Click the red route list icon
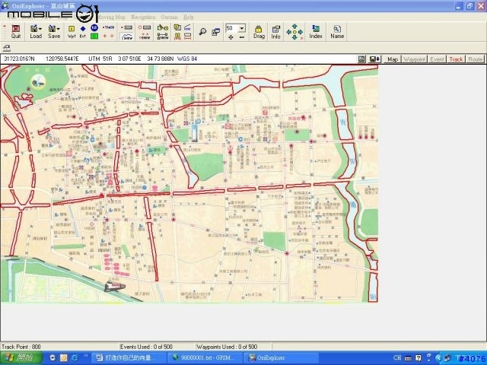487x365 pixels. tap(187, 36)
